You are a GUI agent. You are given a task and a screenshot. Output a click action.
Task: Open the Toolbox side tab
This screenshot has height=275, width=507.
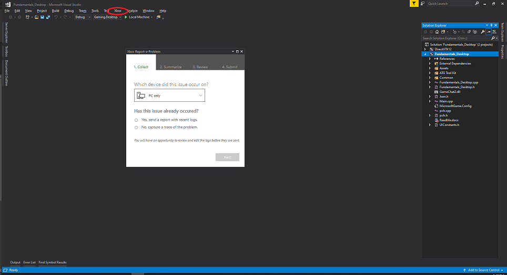coord(6,51)
